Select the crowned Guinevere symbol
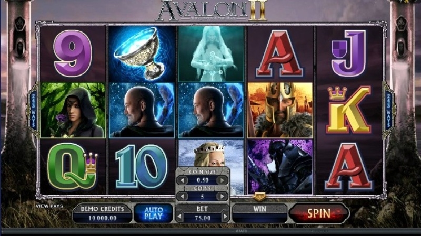Viewport: 421px width, 236px height. [211, 153]
